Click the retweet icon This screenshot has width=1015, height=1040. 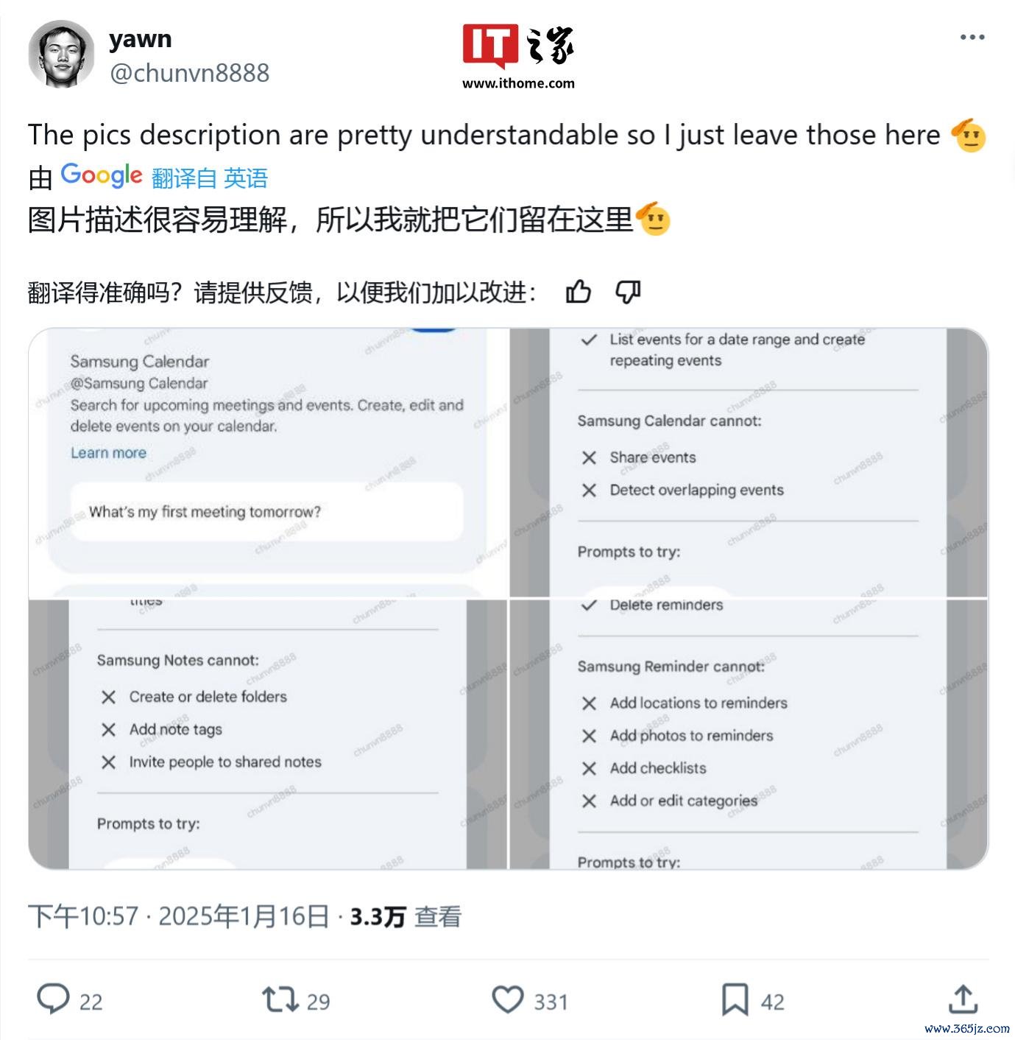280,999
